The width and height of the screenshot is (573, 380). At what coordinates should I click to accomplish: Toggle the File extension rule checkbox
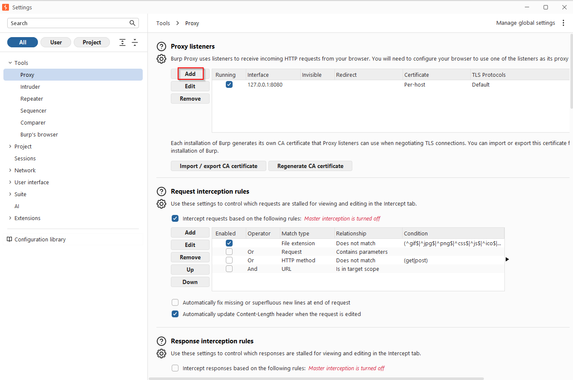[x=229, y=243]
